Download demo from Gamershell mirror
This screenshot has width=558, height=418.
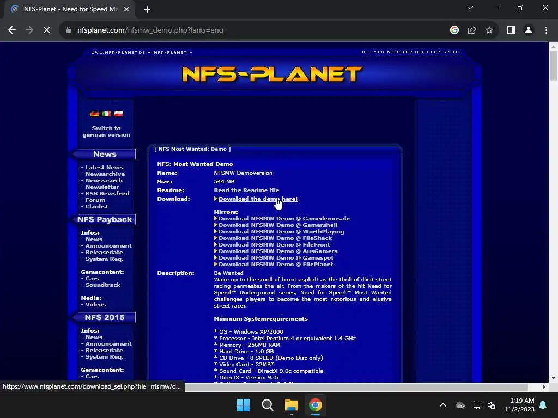pos(278,225)
